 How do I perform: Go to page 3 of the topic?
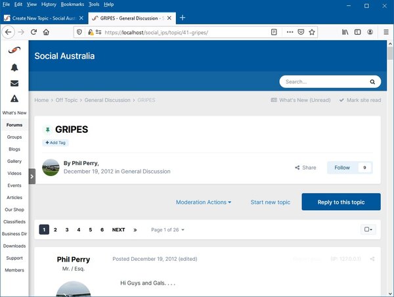pos(67,230)
